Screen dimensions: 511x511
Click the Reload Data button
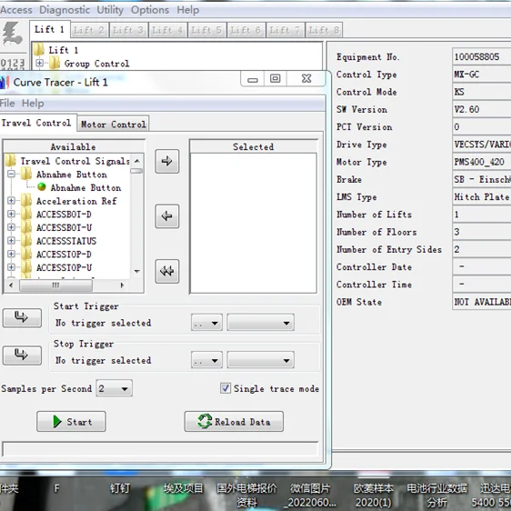pyautogui.click(x=234, y=421)
